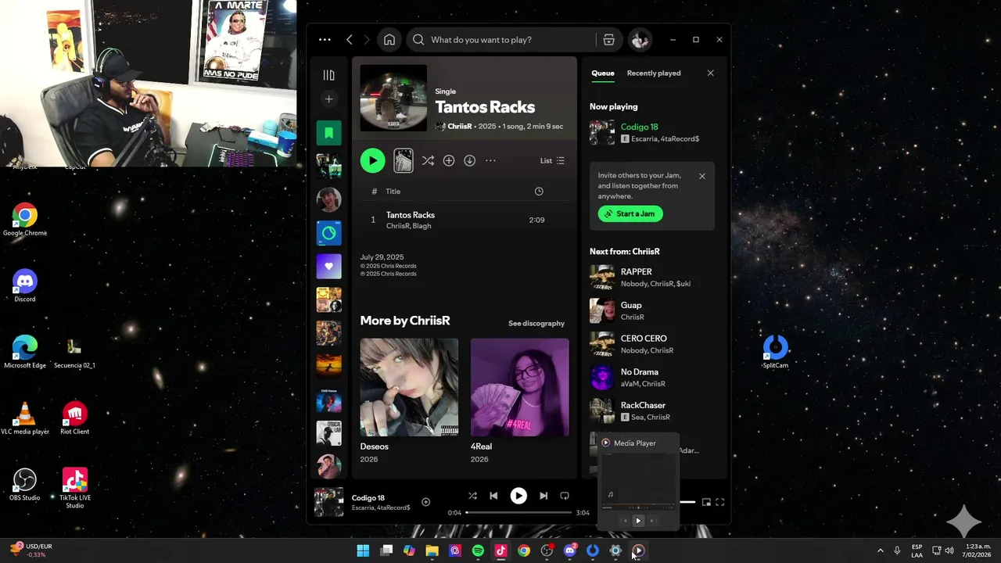Open the Browse icon in search bar
The width and height of the screenshot is (1001, 563).
coord(608,40)
